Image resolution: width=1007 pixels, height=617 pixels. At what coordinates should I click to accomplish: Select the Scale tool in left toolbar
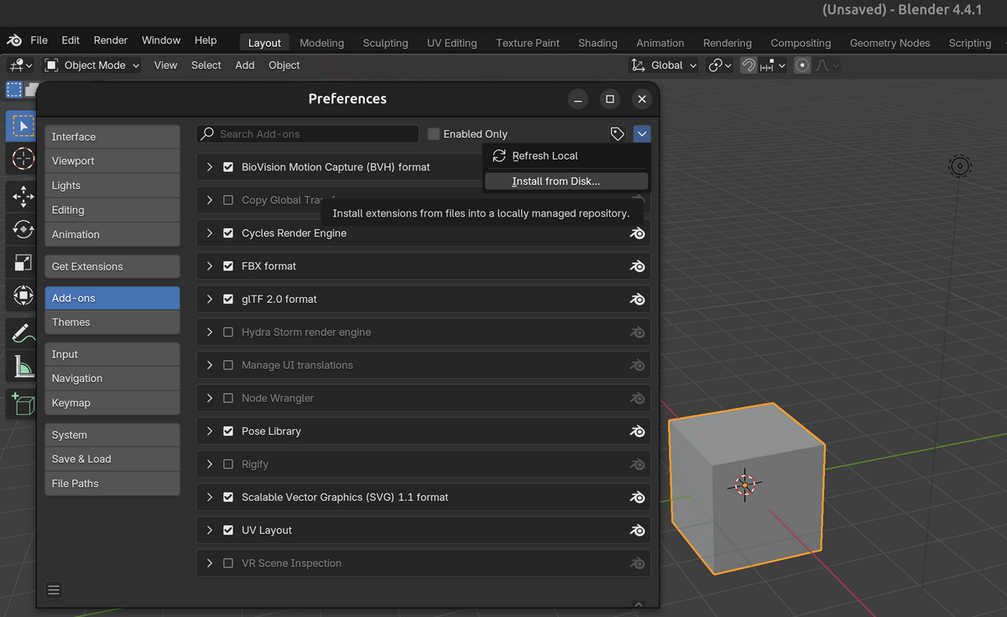coord(23,262)
